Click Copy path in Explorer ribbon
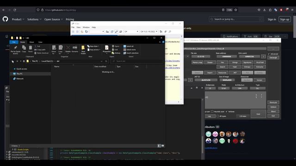The height and width of the screenshot is (166, 296). [x=40, y=50]
